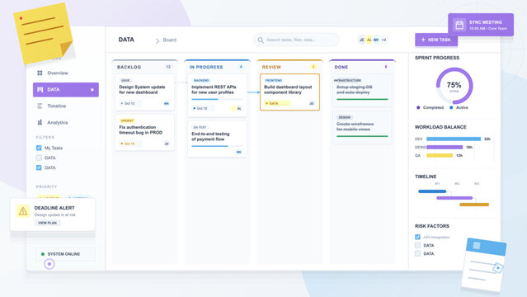Expand the breadcrumb chevron before Board

158,41
